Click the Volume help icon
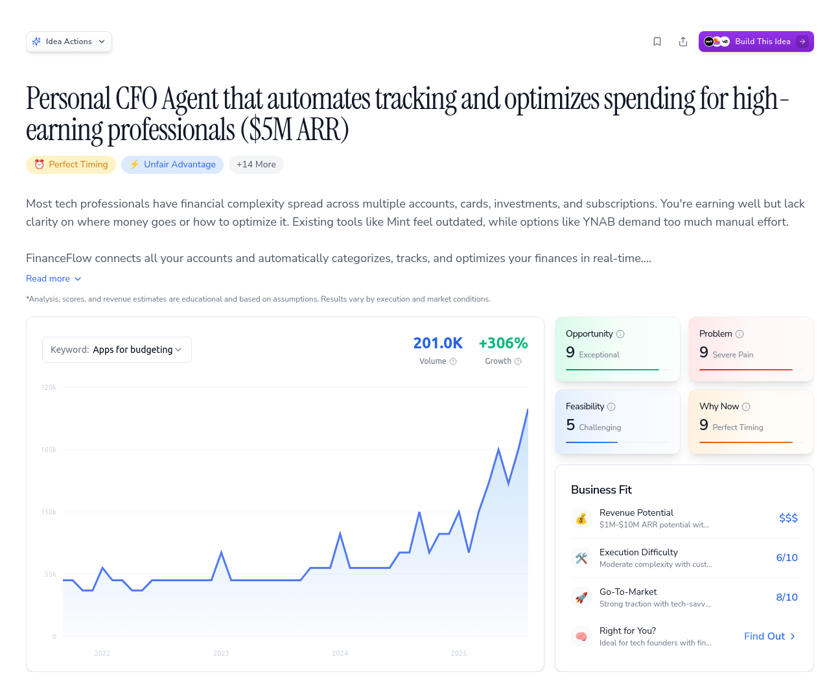This screenshot has height=698, width=840. click(x=453, y=361)
